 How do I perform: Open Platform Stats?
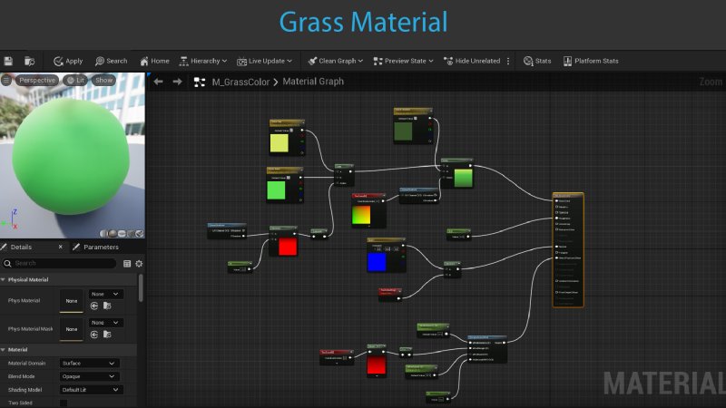[x=590, y=61]
